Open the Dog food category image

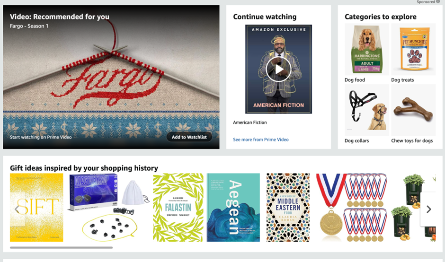(367, 49)
